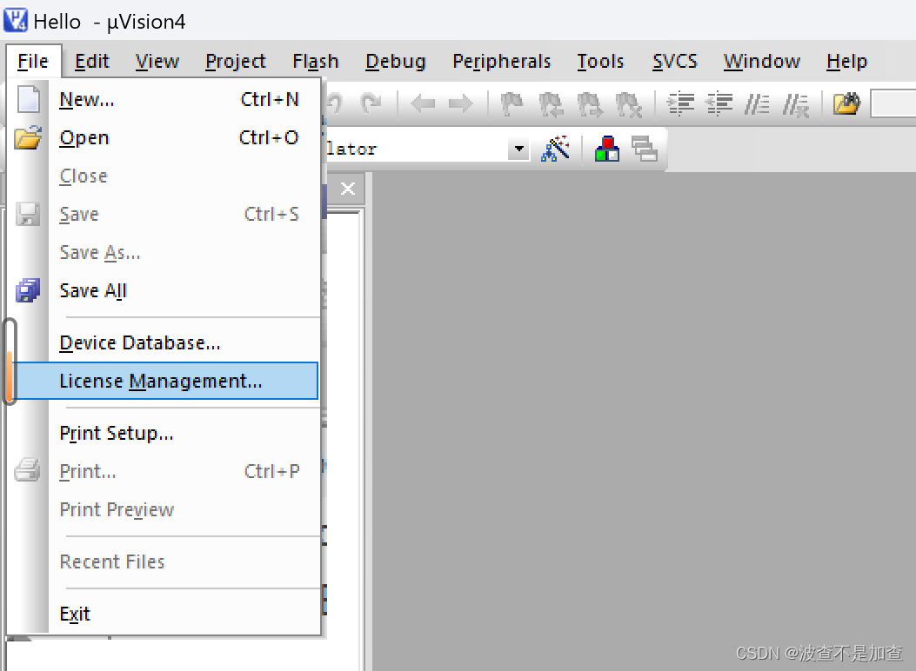916x671 pixels.
Task: Close the project panel with X button
Action: pos(348,189)
